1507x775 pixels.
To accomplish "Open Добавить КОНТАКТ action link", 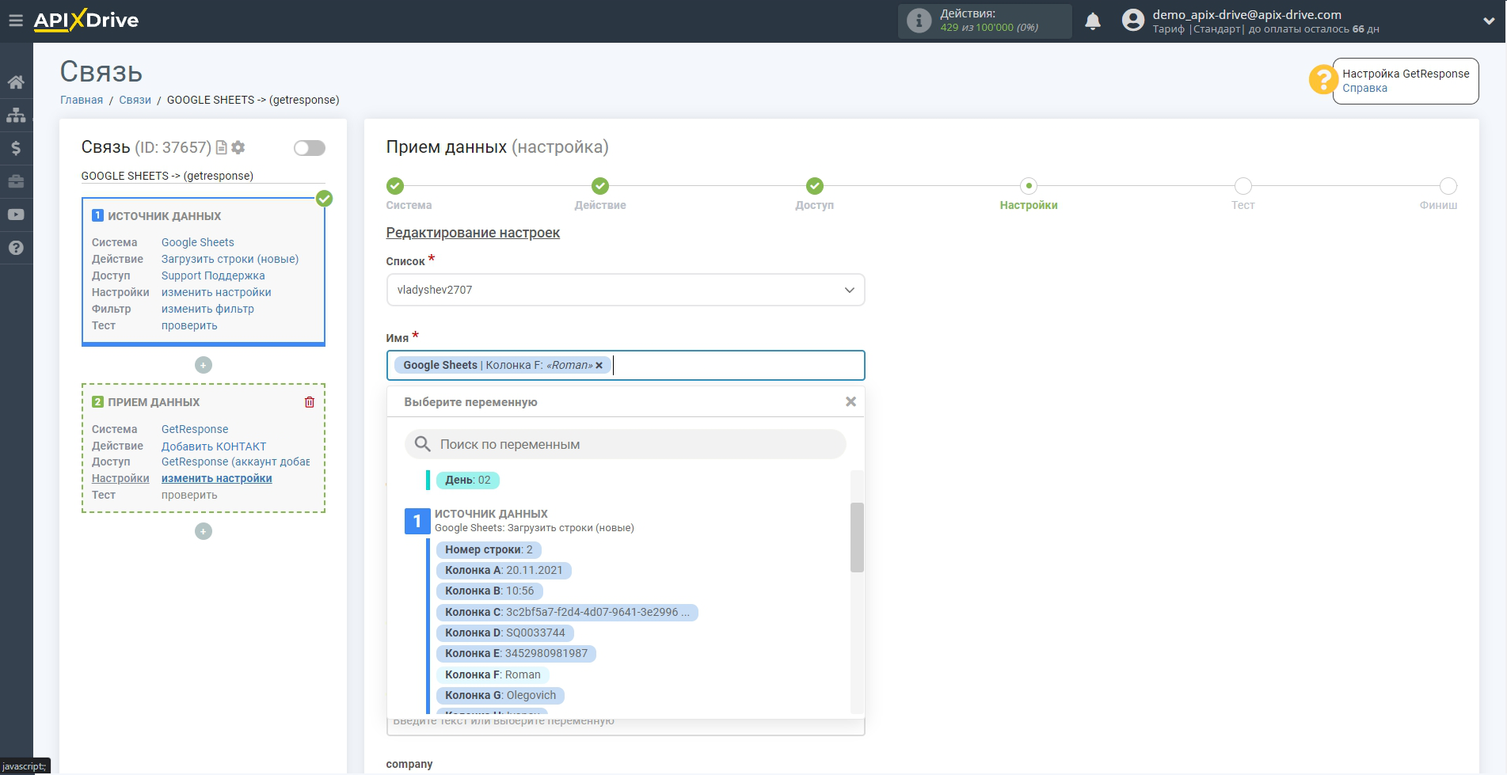I will pos(214,446).
